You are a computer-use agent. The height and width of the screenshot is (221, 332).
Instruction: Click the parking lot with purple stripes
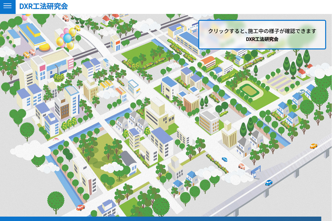279,83
